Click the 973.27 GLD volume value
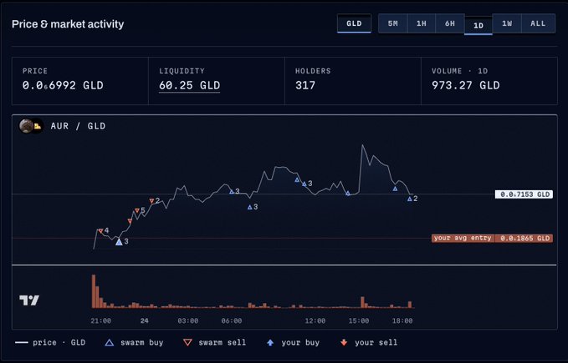The width and height of the screenshot is (568, 363). tap(465, 86)
